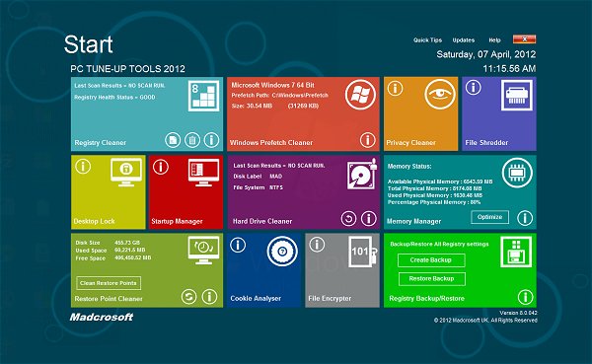Viewport: 592px width, 364px height.
Task: Select the File Shredder label
Action: point(486,143)
